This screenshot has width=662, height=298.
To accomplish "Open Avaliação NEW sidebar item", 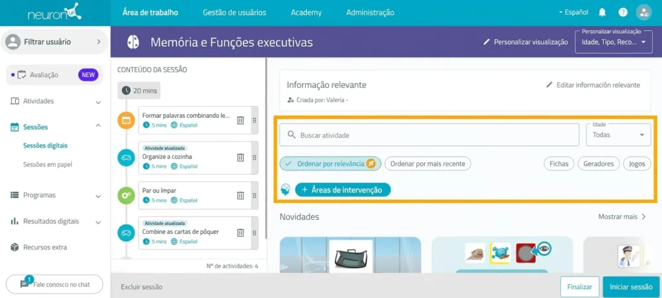I will [54, 75].
